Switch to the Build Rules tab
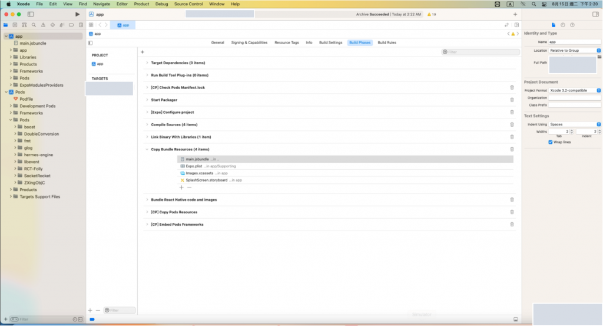This screenshot has width=603, height=326. (386, 42)
